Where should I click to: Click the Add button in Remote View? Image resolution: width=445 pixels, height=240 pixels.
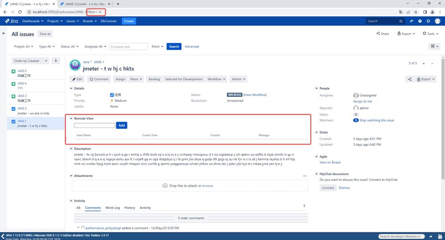[x=122, y=125]
